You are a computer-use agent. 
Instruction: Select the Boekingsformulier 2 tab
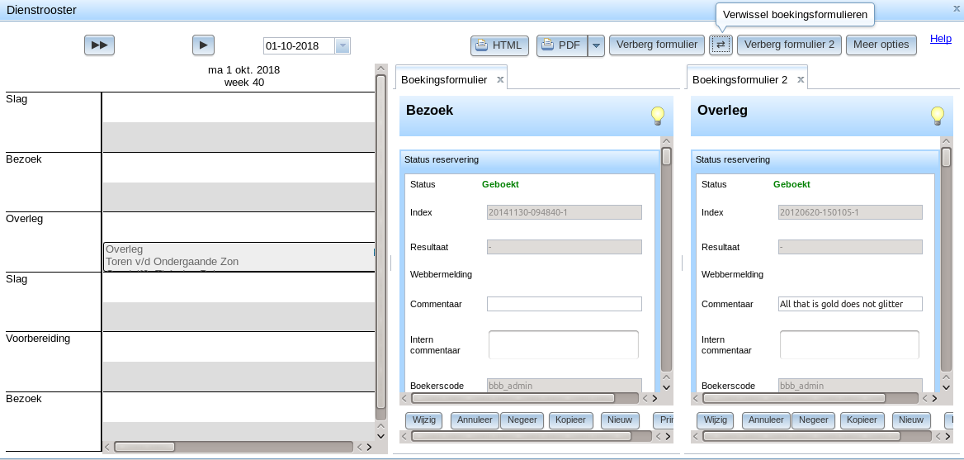[x=740, y=80]
